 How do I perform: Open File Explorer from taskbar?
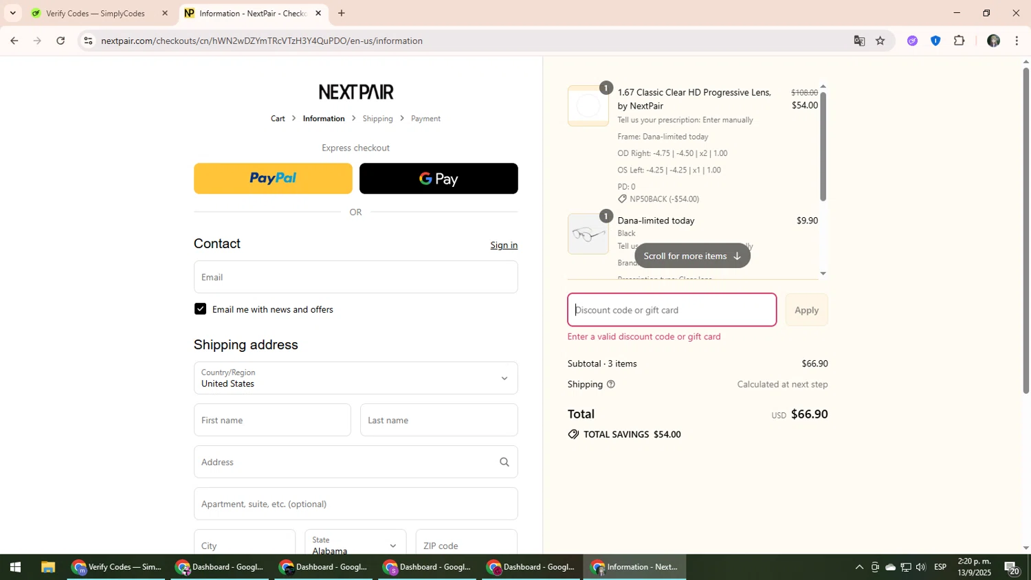pyautogui.click(x=47, y=567)
